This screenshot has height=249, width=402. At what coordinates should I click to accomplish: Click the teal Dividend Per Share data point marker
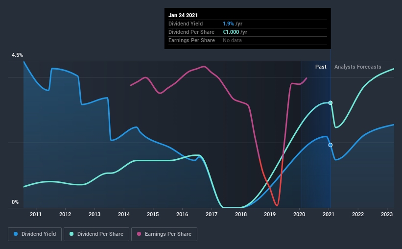tap(331, 102)
